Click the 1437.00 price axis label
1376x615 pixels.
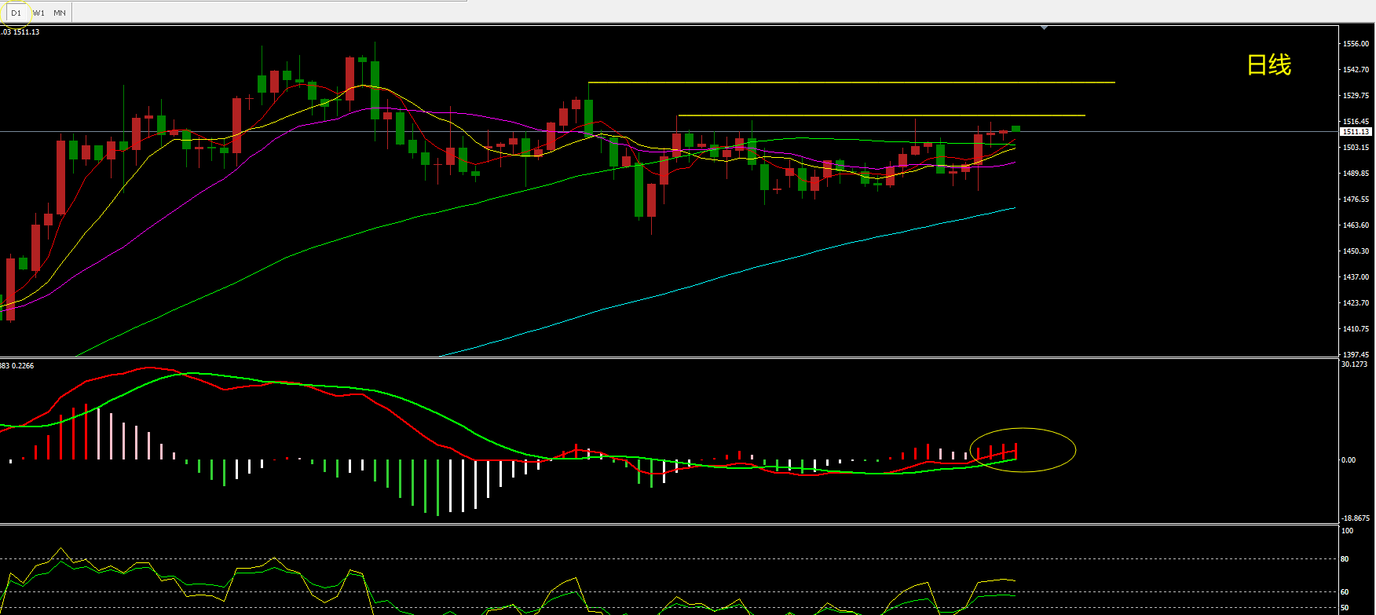click(1356, 277)
